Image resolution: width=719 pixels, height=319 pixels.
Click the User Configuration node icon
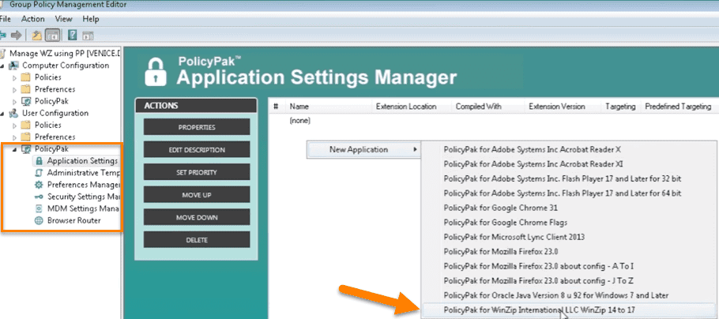pyautogui.click(x=14, y=113)
